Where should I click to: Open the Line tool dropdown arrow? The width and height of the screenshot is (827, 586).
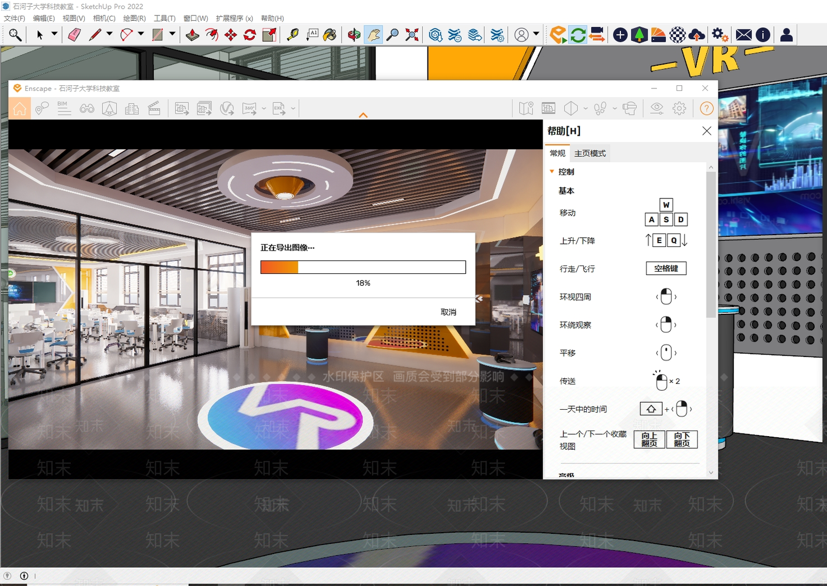pyautogui.click(x=110, y=34)
